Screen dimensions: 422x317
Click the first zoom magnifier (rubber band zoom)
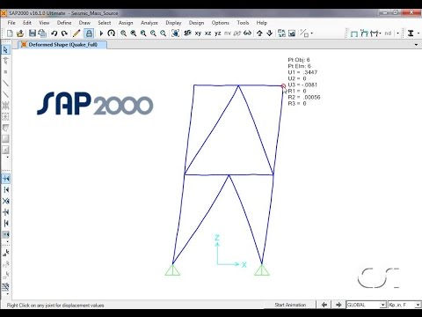pyautogui.click(x=124, y=33)
